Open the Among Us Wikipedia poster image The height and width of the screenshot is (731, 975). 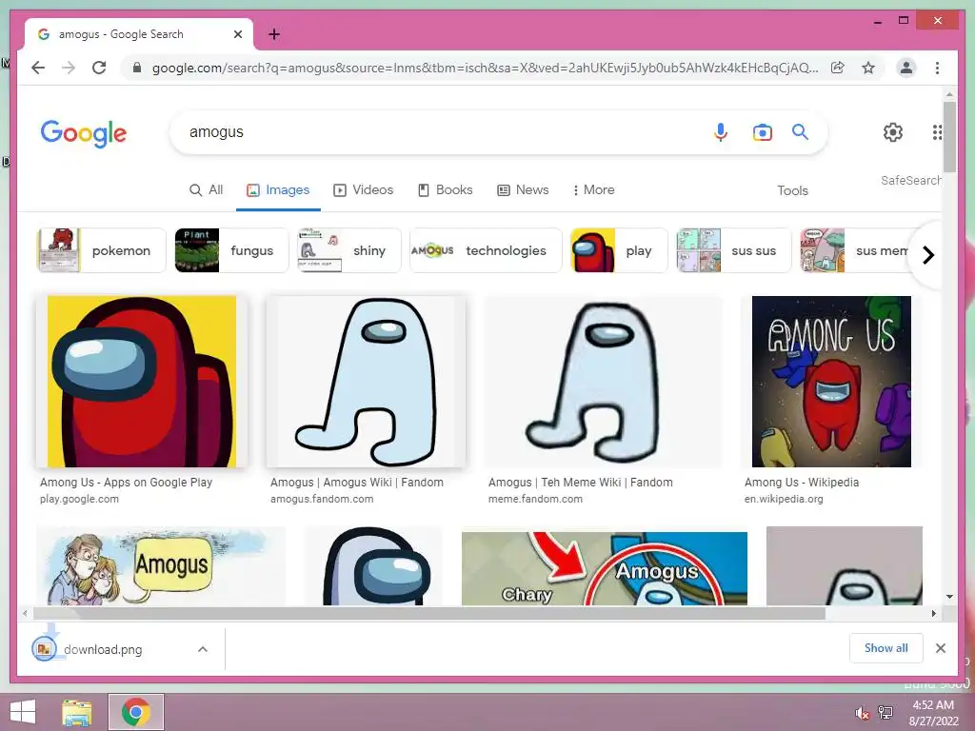point(831,382)
